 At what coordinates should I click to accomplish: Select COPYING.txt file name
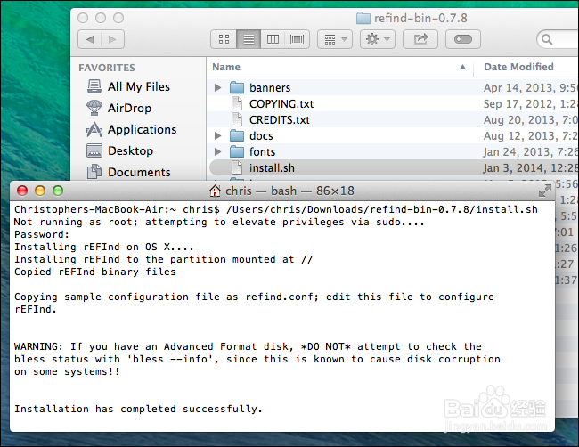(281, 103)
